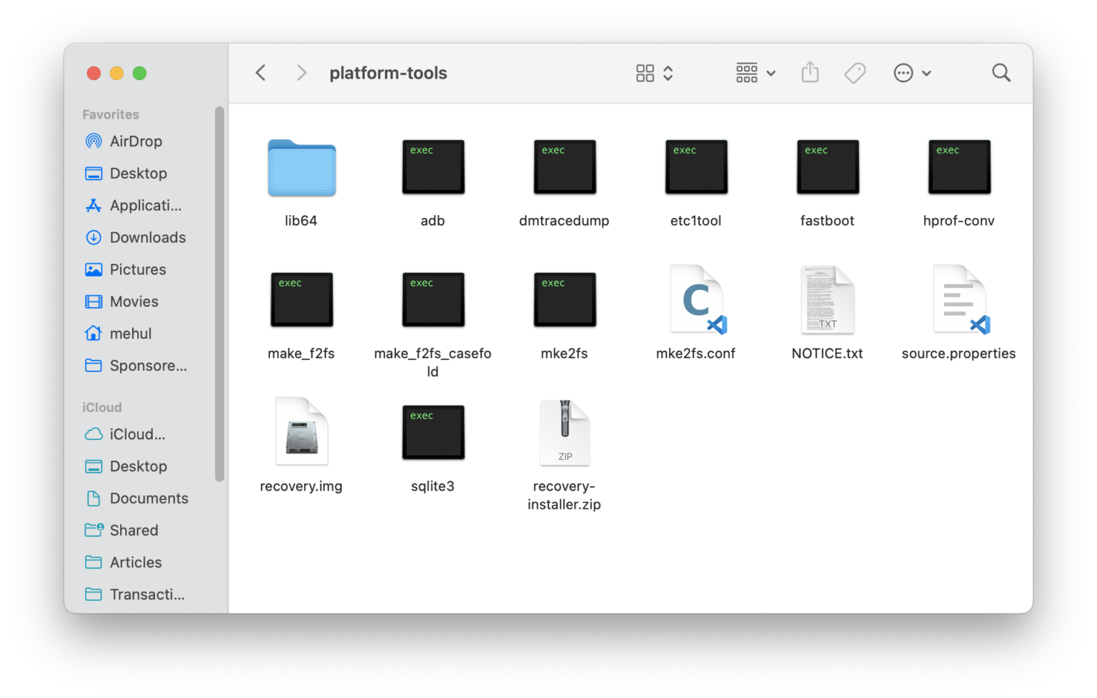
Task: Select the source.properties file
Action: 958,300
